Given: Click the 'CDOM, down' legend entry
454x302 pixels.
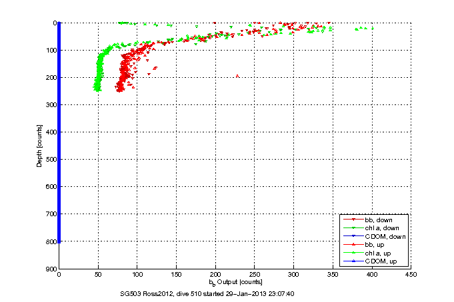Looking at the screenshot, I should 374,236.
